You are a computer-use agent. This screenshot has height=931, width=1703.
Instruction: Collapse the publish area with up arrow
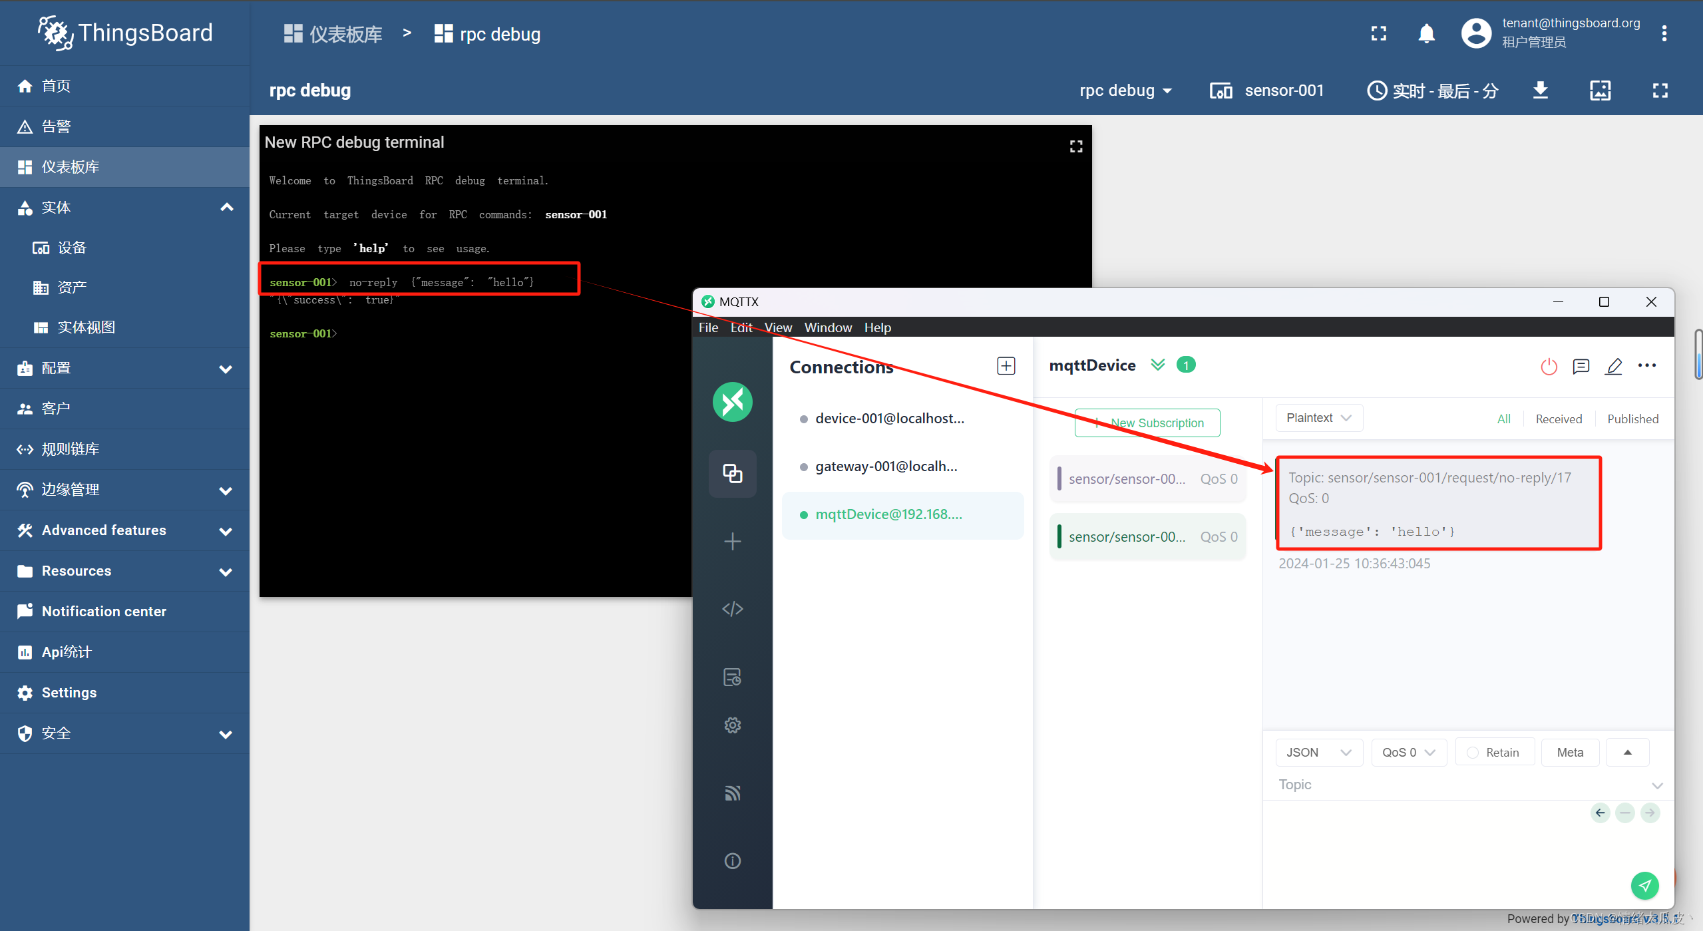coord(1627,752)
